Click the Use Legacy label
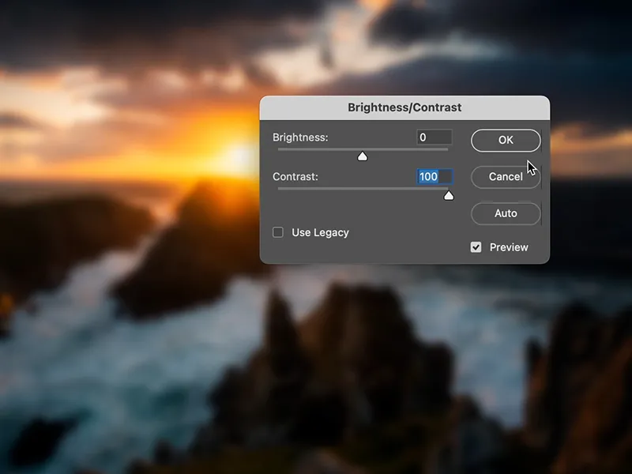This screenshot has height=474, width=632. (321, 232)
